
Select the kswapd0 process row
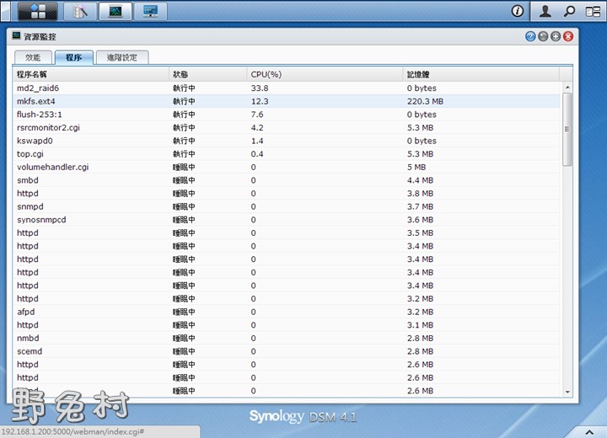pos(287,141)
